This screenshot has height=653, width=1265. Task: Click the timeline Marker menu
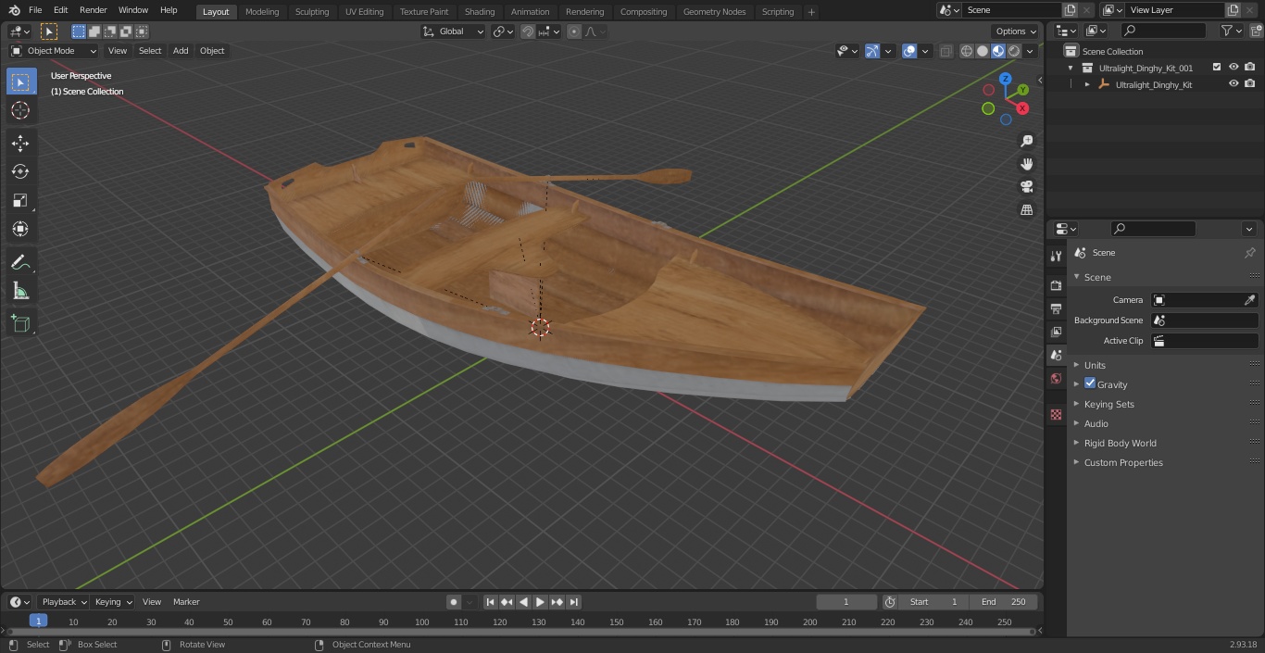(186, 602)
